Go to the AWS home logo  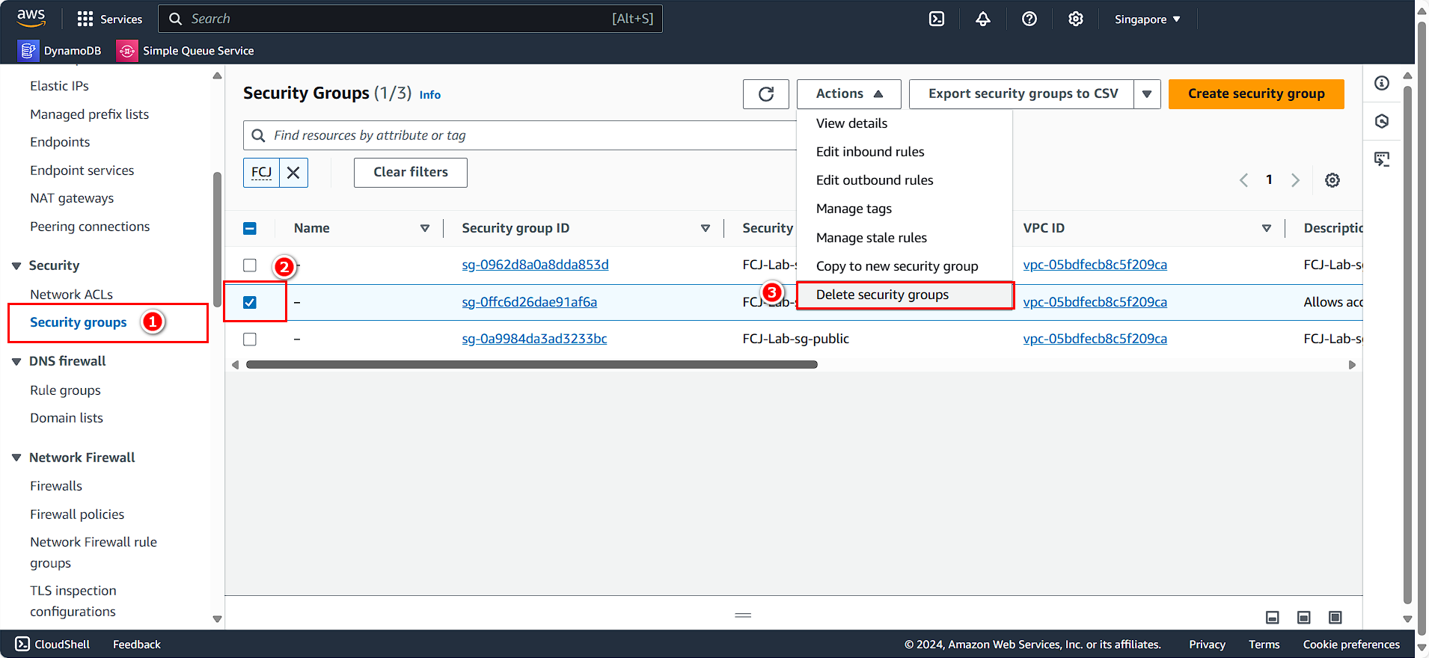click(31, 18)
